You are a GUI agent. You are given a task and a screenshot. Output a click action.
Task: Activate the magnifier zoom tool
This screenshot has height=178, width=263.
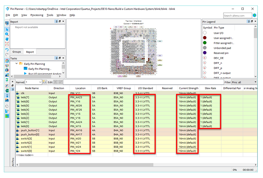click(7, 34)
